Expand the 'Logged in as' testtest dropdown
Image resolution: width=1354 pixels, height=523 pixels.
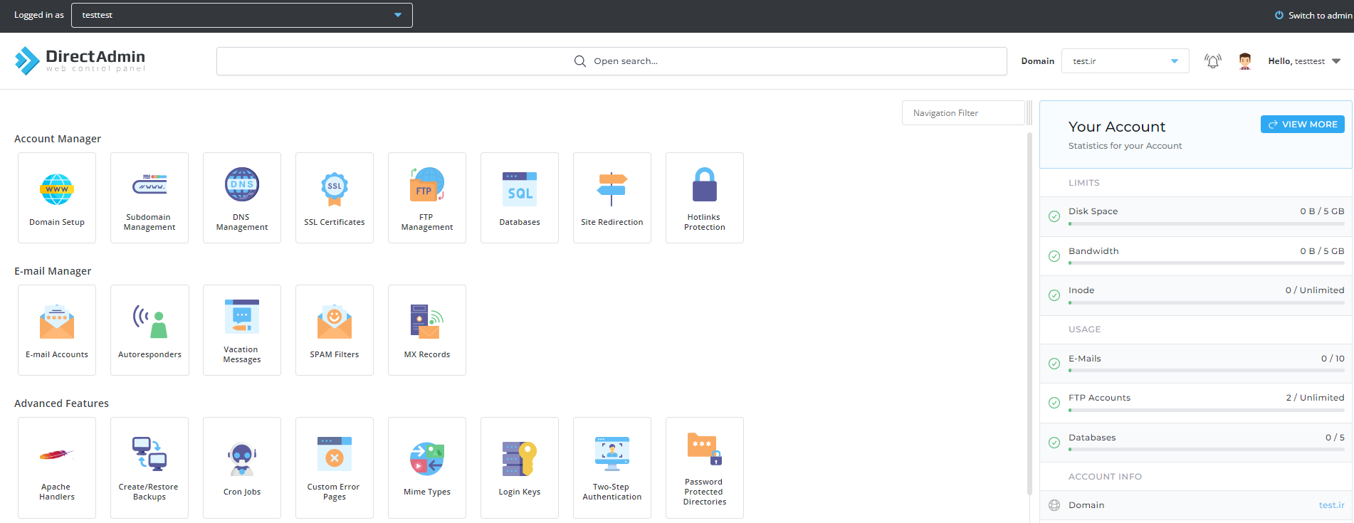(242, 15)
